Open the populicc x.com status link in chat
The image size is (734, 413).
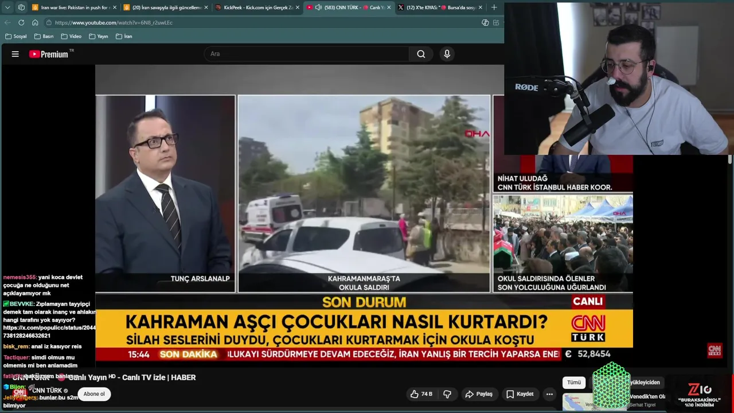pos(50,332)
